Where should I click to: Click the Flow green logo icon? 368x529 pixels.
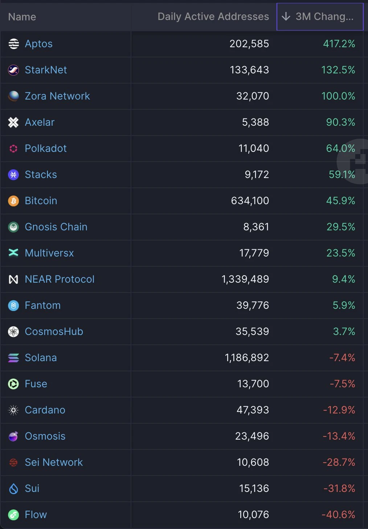tap(13, 515)
